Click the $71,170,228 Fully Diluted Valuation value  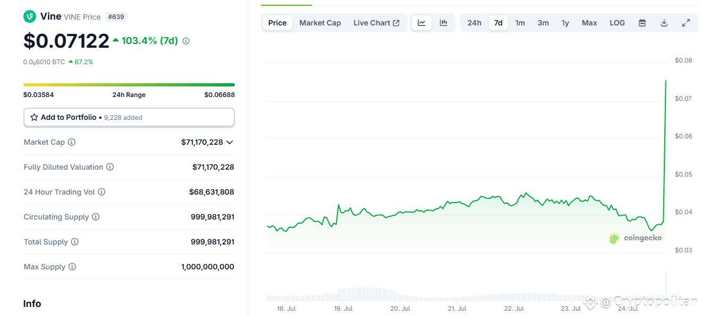213,167
